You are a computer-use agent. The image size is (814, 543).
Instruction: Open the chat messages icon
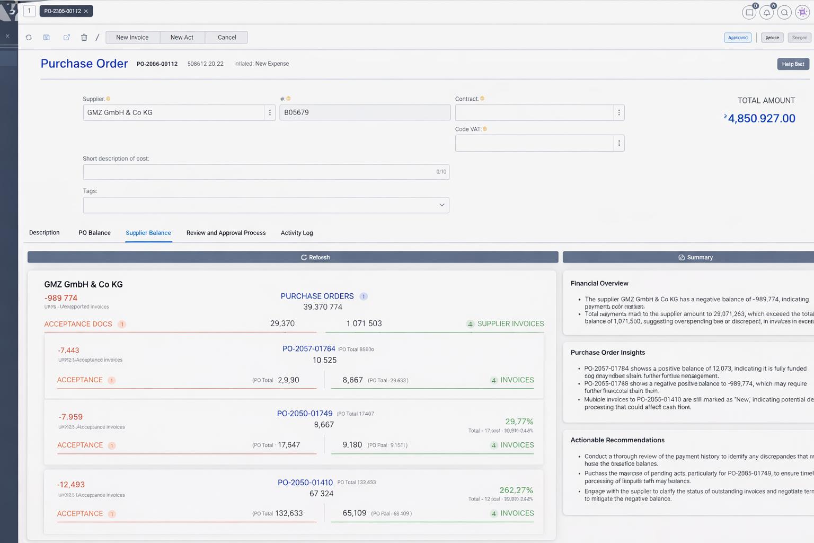(x=749, y=12)
